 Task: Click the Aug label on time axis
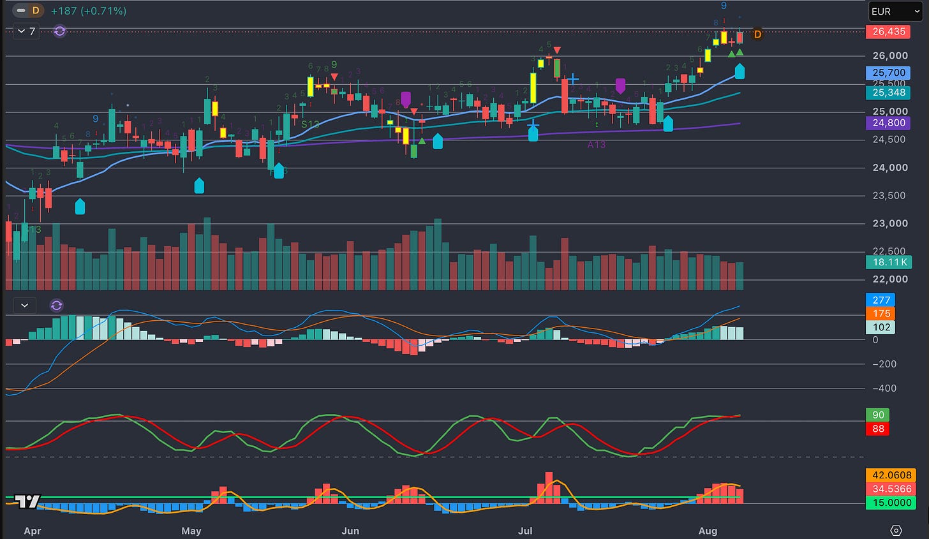708,531
